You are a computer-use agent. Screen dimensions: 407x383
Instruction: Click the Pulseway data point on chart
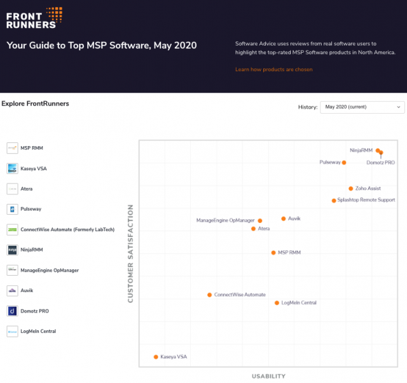[344, 163]
